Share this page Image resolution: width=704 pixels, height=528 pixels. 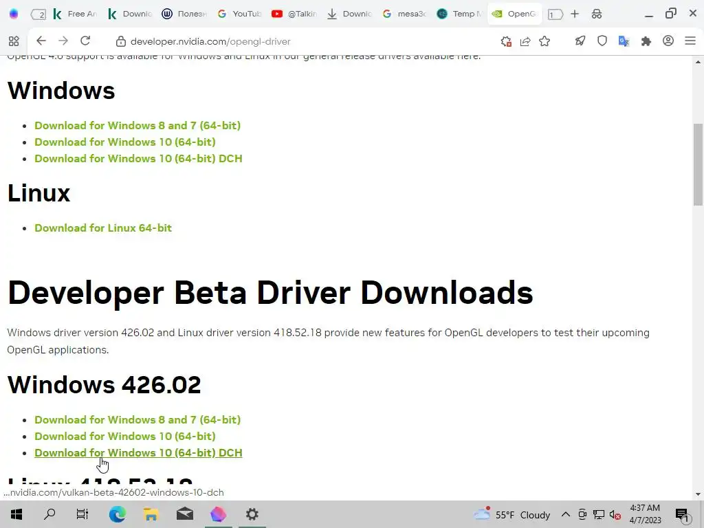(525, 41)
